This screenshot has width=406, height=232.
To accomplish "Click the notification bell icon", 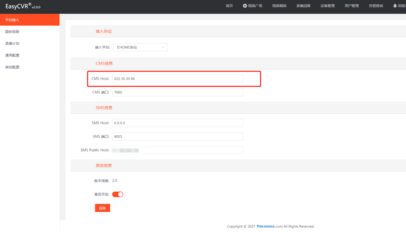I will point(395,6).
